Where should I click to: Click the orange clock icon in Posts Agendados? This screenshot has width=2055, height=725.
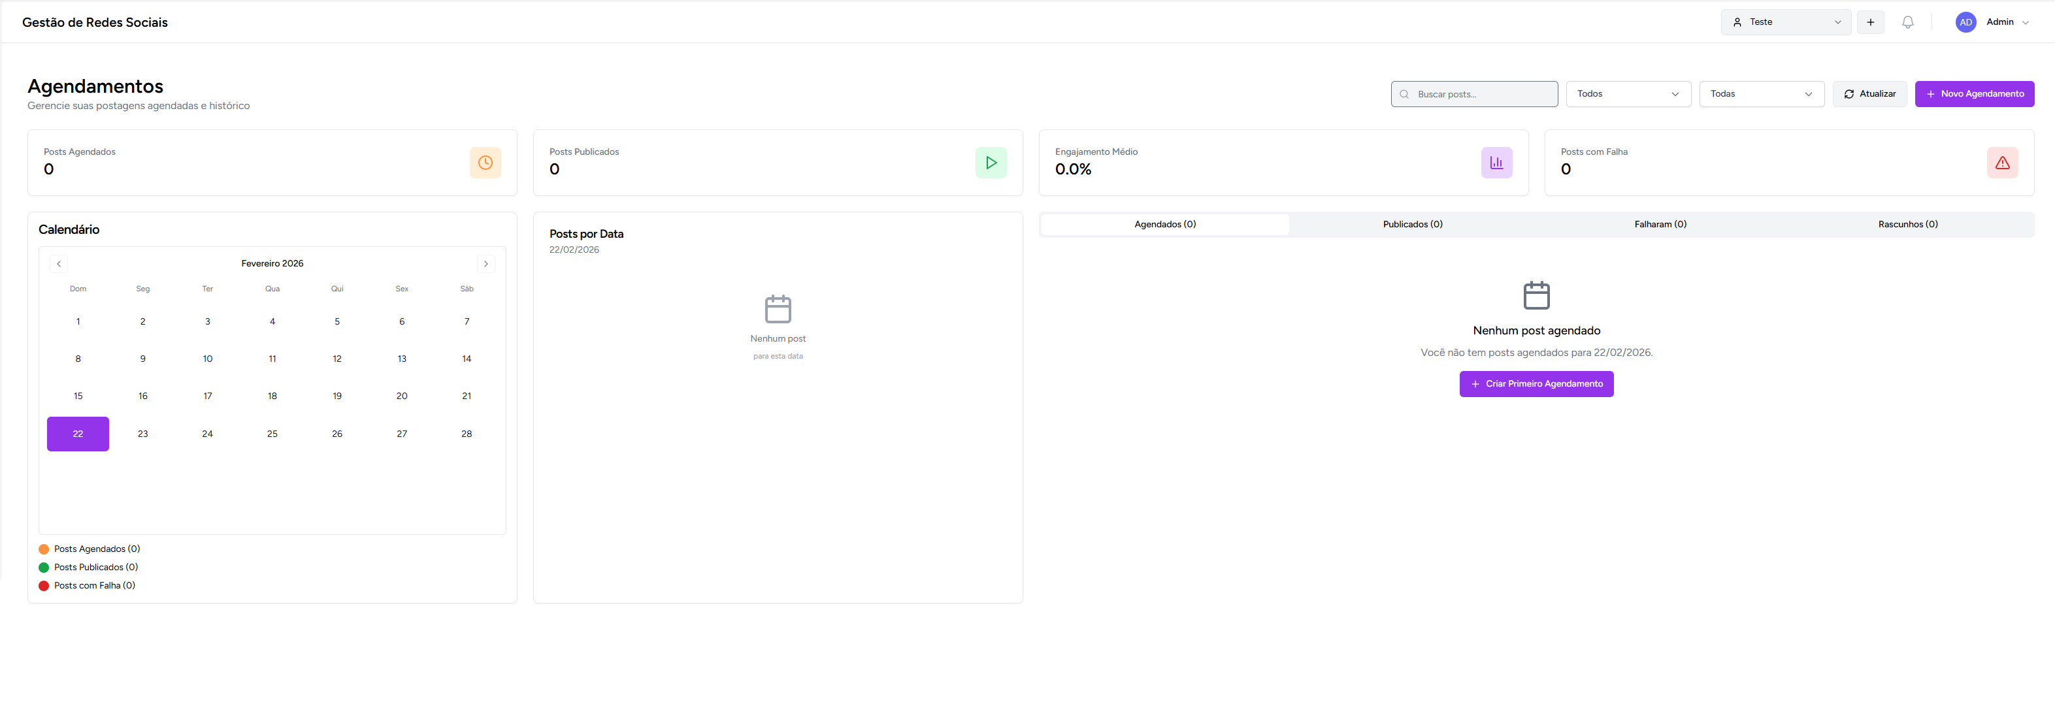click(x=485, y=163)
